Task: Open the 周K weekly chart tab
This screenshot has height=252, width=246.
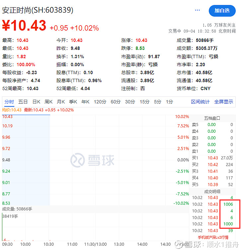Action: 48,102
